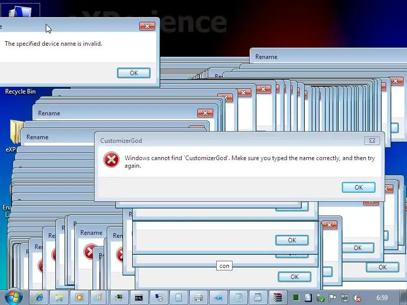Click the muted volume speaker tray icon

(x=357, y=298)
